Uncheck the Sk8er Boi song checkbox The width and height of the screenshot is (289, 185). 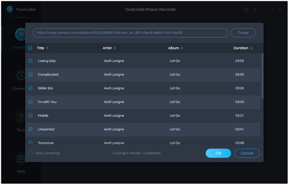pos(31,88)
